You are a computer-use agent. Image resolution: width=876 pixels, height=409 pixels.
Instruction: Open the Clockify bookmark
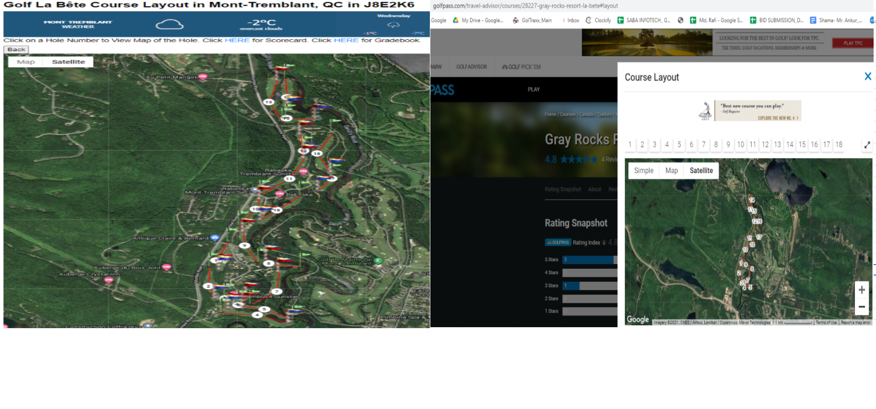[x=598, y=20]
